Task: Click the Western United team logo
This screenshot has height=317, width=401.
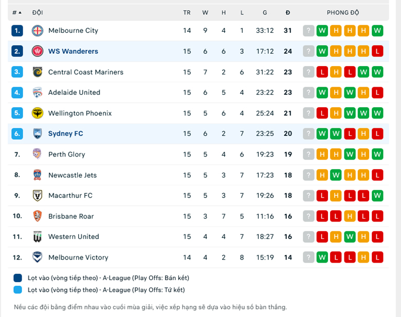Action: coord(37,237)
